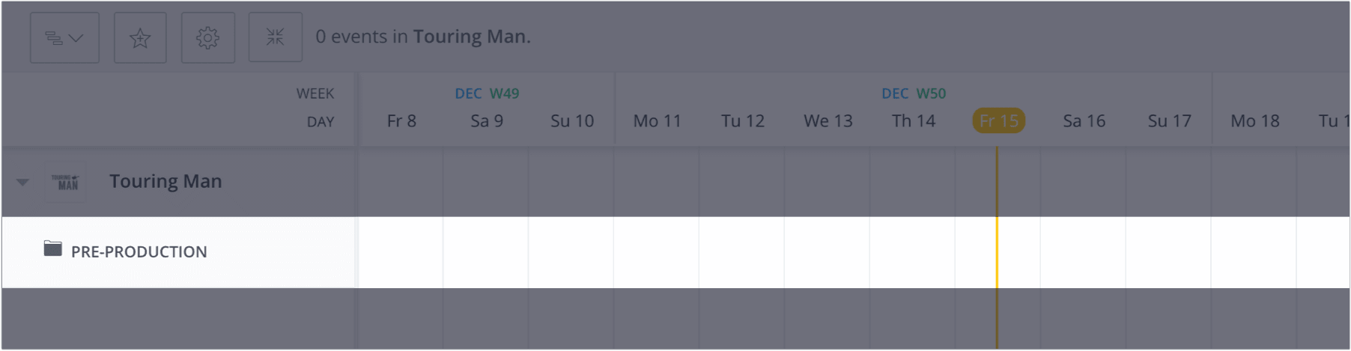The height and width of the screenshot is (351, 1351).
Task: Click PRE-PRODUCTION cell under Su 10
Action: 571,252
